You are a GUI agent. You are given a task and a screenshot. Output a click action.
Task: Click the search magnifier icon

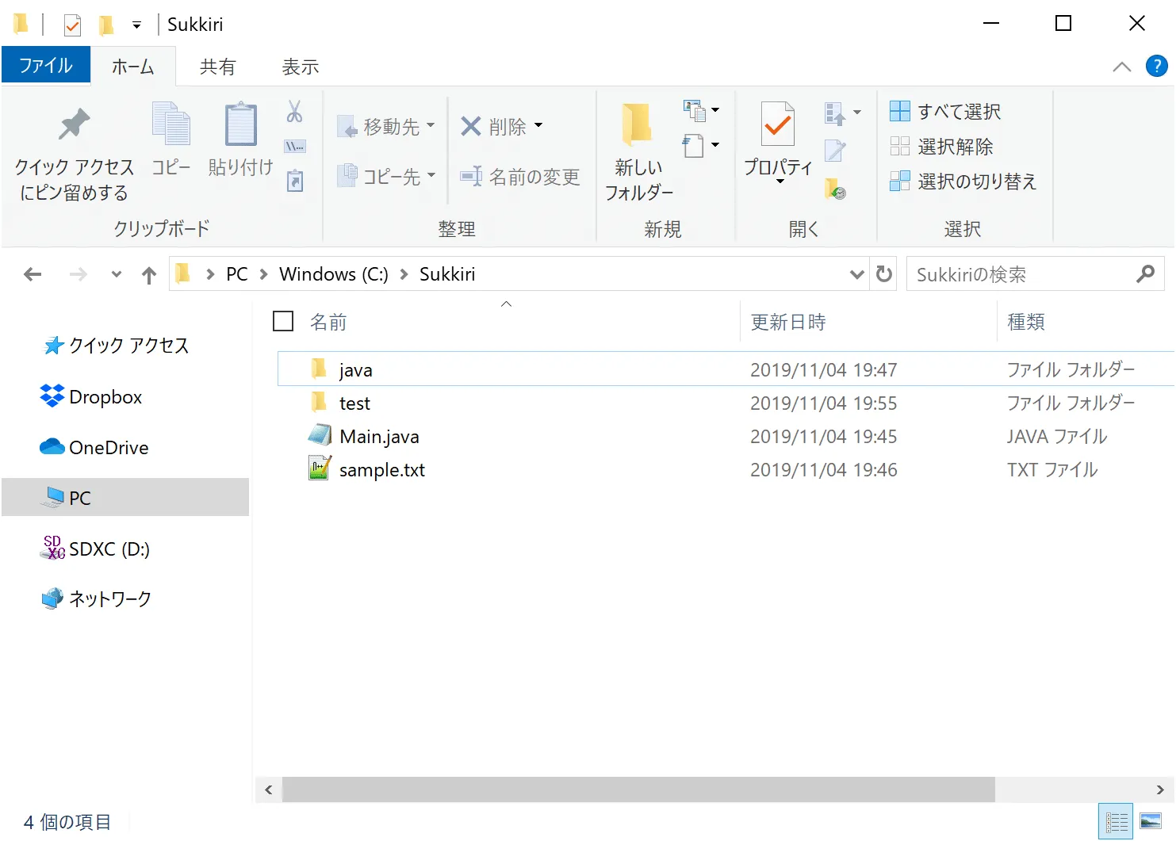(x=1145, y=274)
